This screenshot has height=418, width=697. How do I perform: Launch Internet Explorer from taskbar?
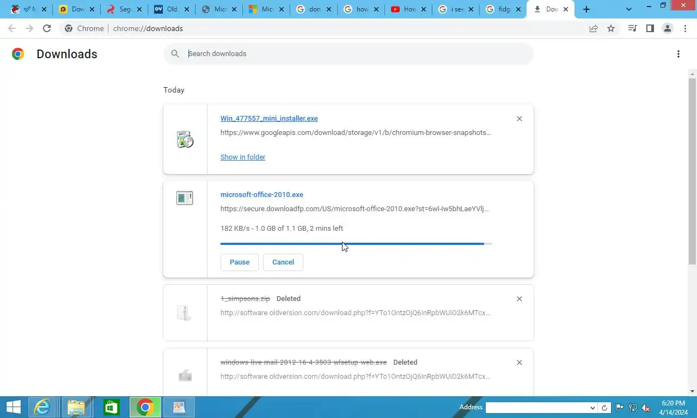pos(42,407)
